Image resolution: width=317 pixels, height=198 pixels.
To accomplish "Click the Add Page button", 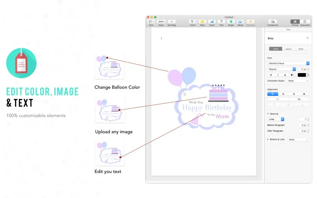I will [172, 22].
